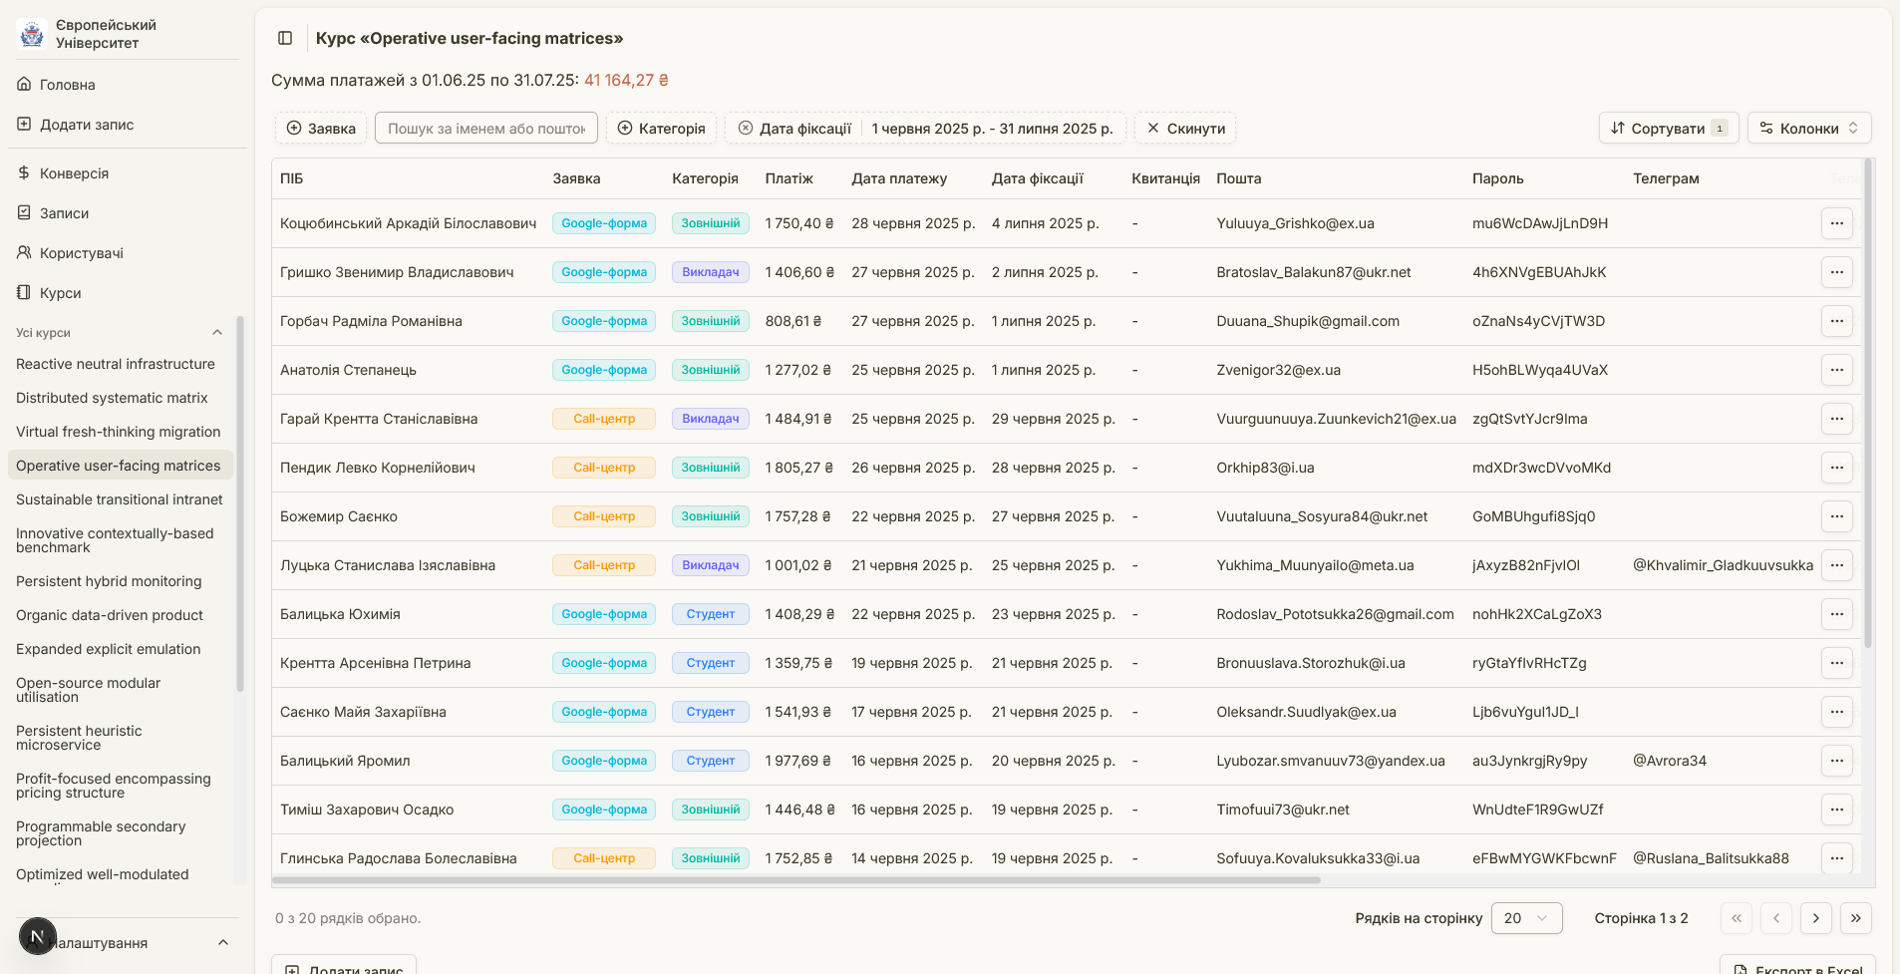Go to the next page
The height and width of the screenshot is (974, 1900).
(1815, 918)
